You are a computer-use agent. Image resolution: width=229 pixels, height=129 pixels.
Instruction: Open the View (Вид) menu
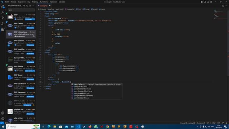click(x=29, y=2)
